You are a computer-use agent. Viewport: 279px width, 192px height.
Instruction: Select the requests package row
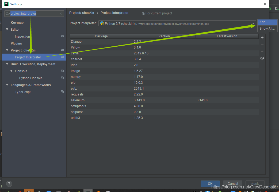click(x=164, y=94)
